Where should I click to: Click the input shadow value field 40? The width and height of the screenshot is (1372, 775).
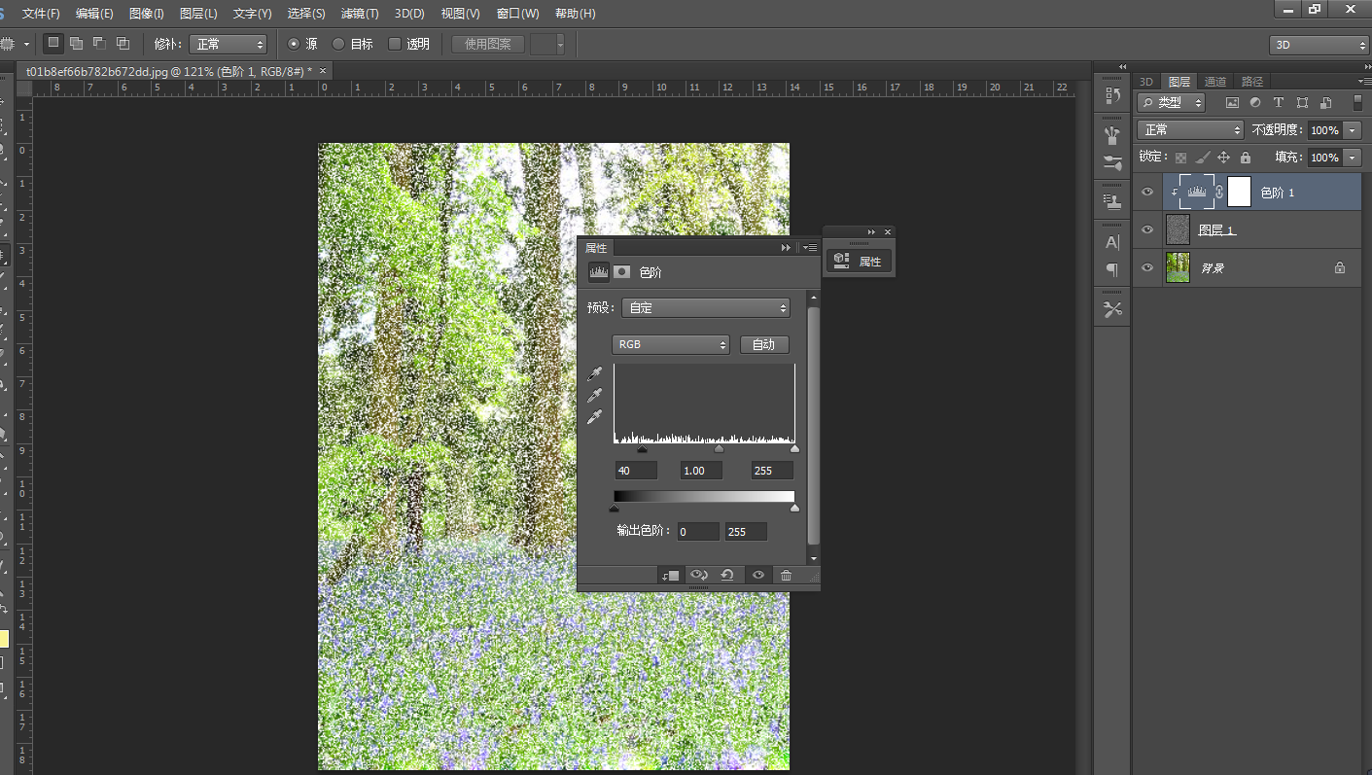636,471
